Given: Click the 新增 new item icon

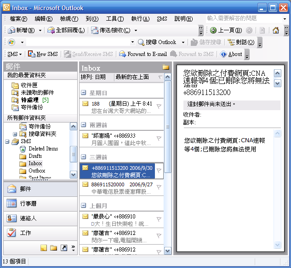Looking at the screenshot, I should coord(11,30).
